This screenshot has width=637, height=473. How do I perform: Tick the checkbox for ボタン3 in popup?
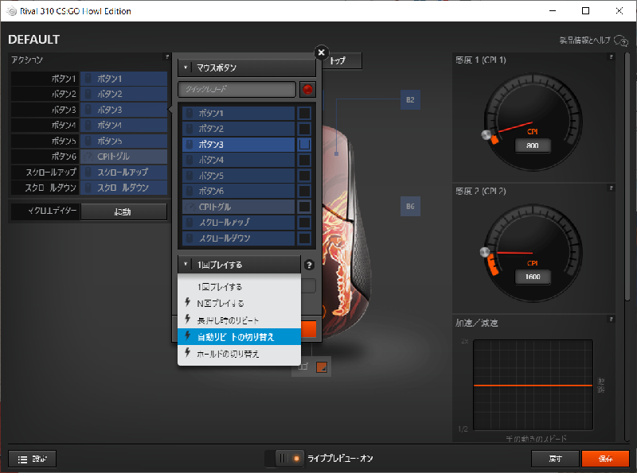[304, 145]
